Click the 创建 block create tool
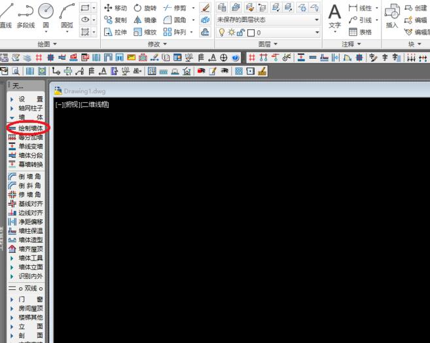The height and width of the screenshot is (343, 430). pos(416,8)
